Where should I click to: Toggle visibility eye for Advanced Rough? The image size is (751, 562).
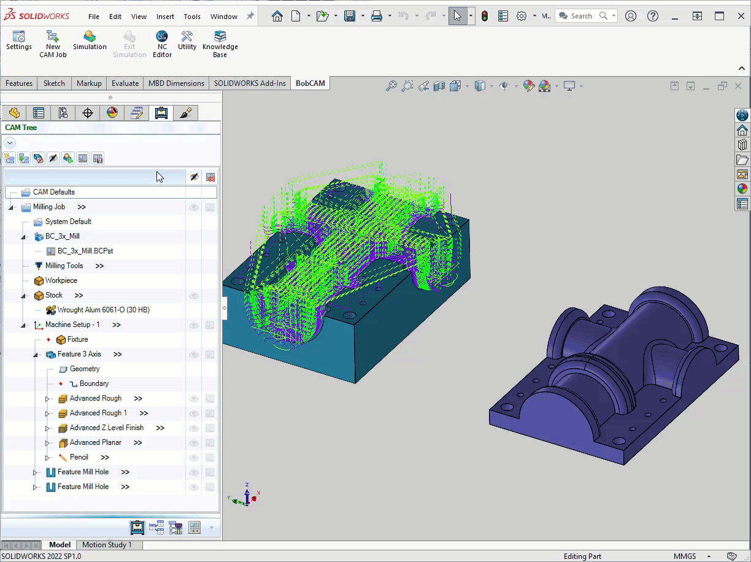click(194, 399)
